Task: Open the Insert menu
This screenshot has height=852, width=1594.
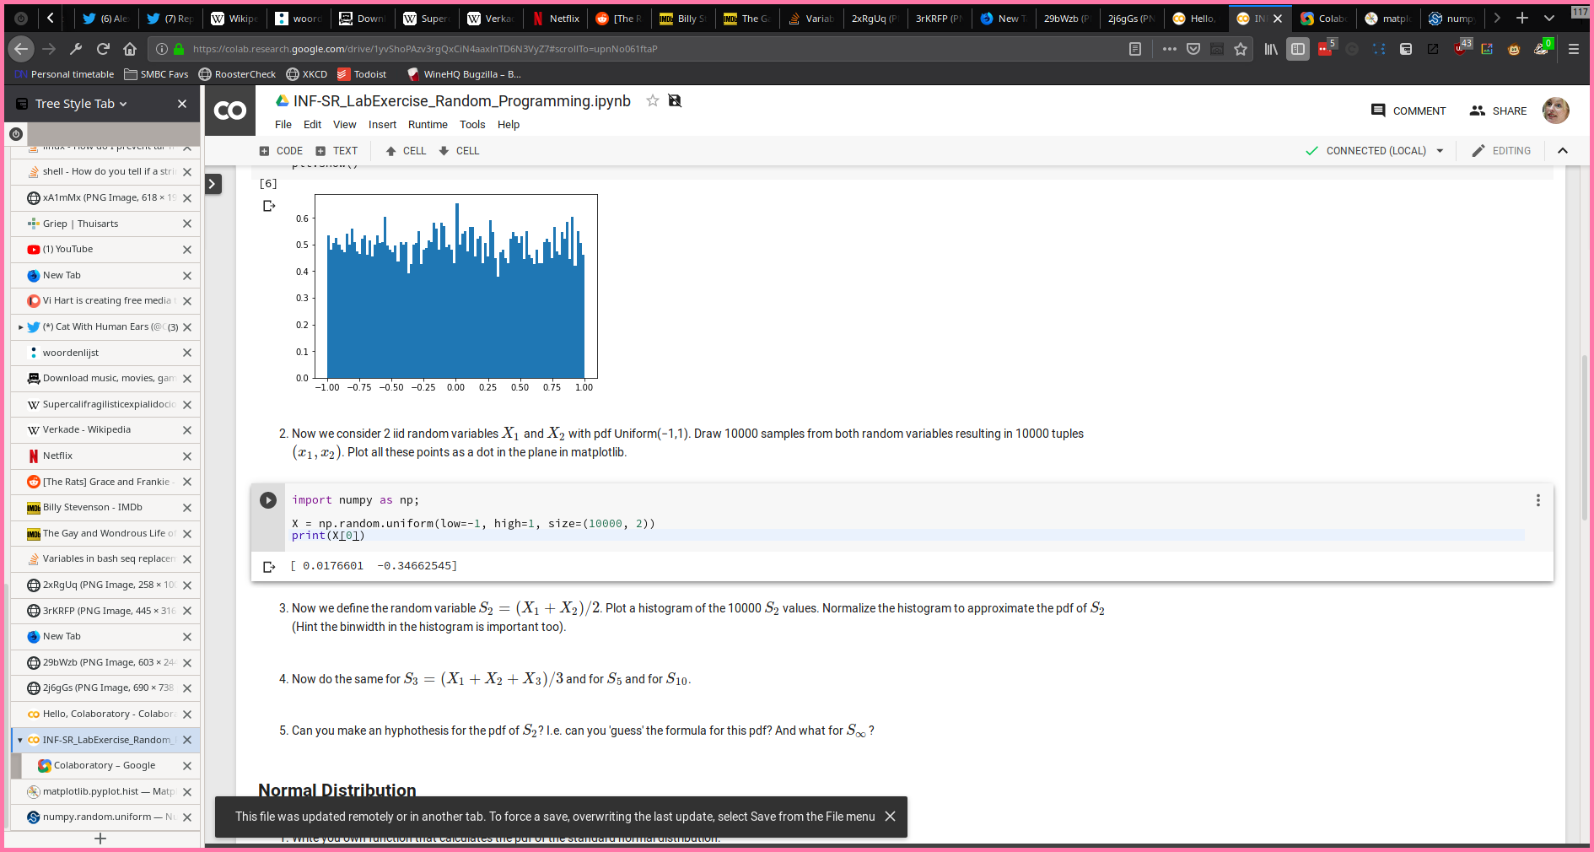Action: 382,125
